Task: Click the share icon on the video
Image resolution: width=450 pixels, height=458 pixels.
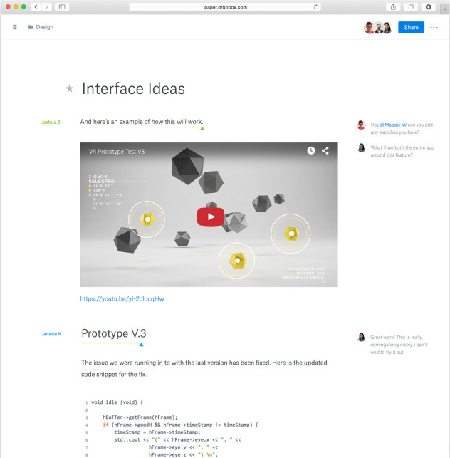Action: click(x=325, y=150)
